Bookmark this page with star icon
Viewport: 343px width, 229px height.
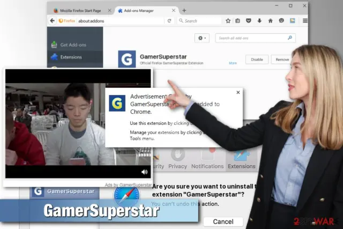[x=228, y=21]
